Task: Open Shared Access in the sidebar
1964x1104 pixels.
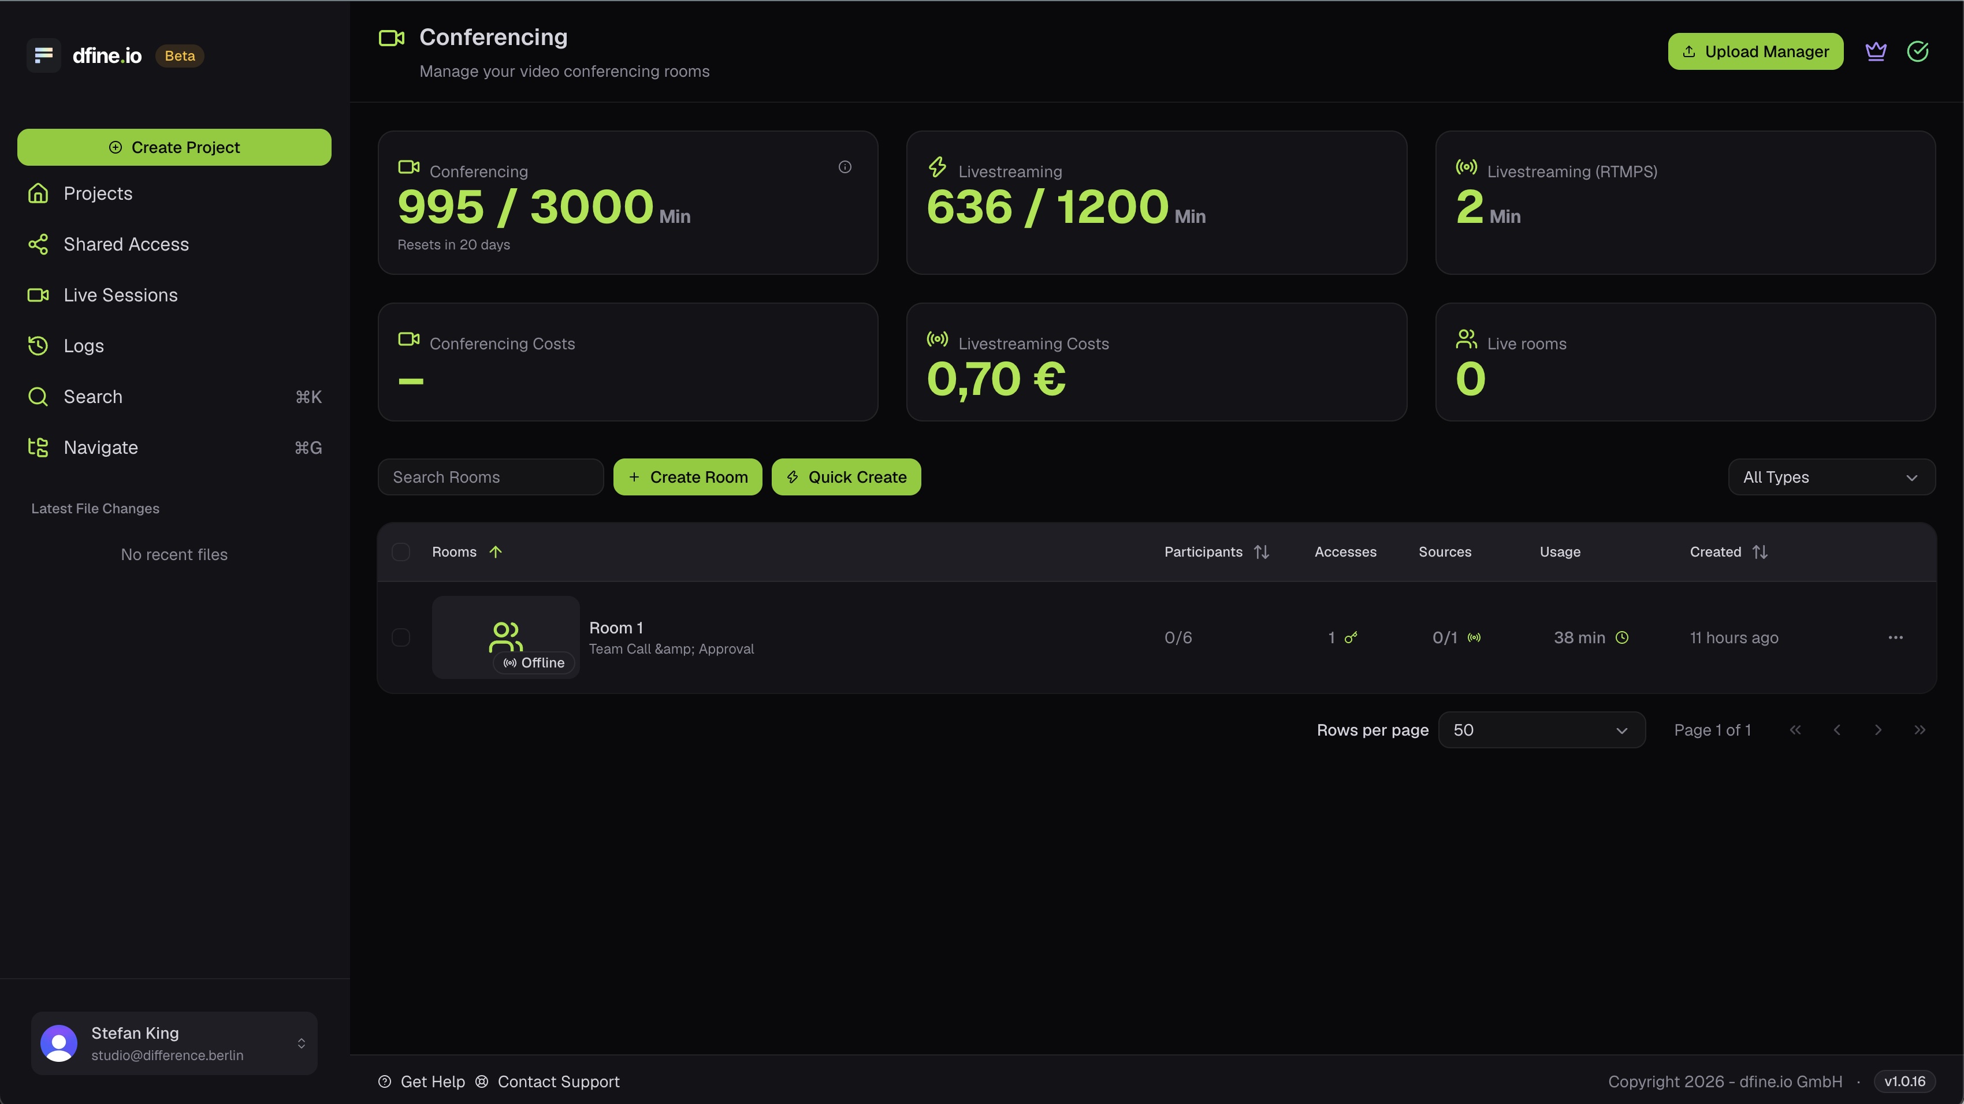Action: (174, 245)
